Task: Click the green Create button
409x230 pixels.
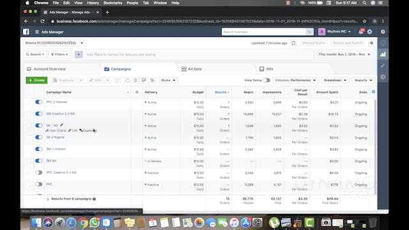Action: tap(36, 80)
